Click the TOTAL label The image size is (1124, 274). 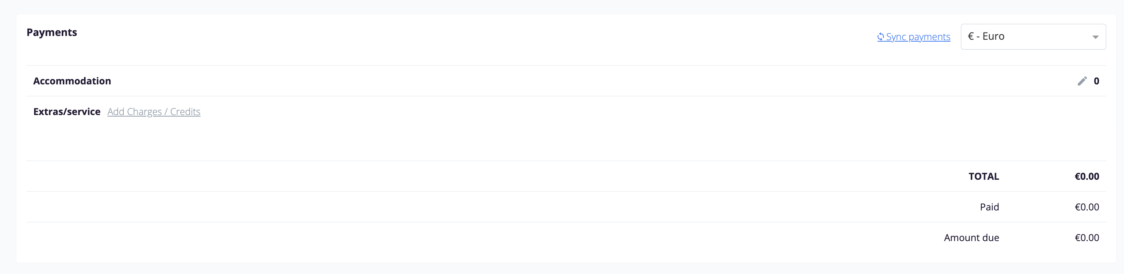[x=984, y=176]
